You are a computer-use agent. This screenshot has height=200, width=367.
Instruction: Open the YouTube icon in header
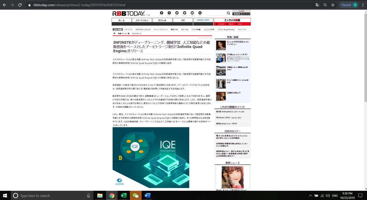coord(192,13)
